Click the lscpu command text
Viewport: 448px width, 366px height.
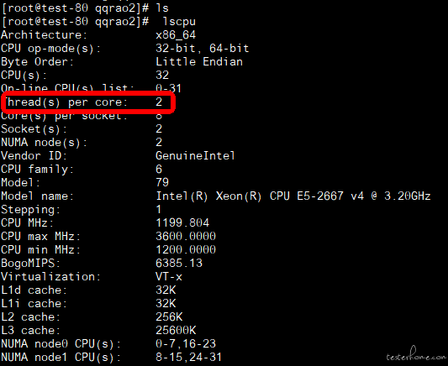(179, 22)
